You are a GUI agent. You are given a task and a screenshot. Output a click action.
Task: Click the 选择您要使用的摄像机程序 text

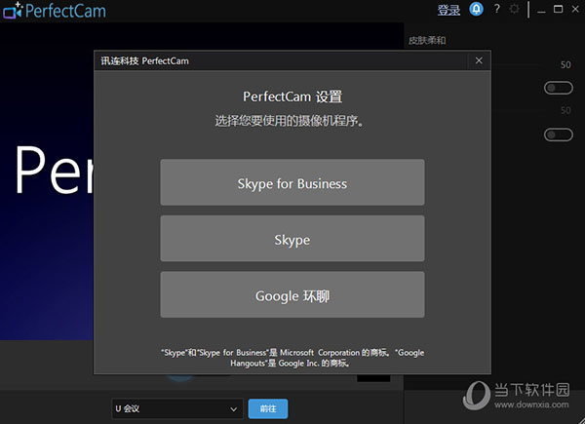[x=290, y=121]
